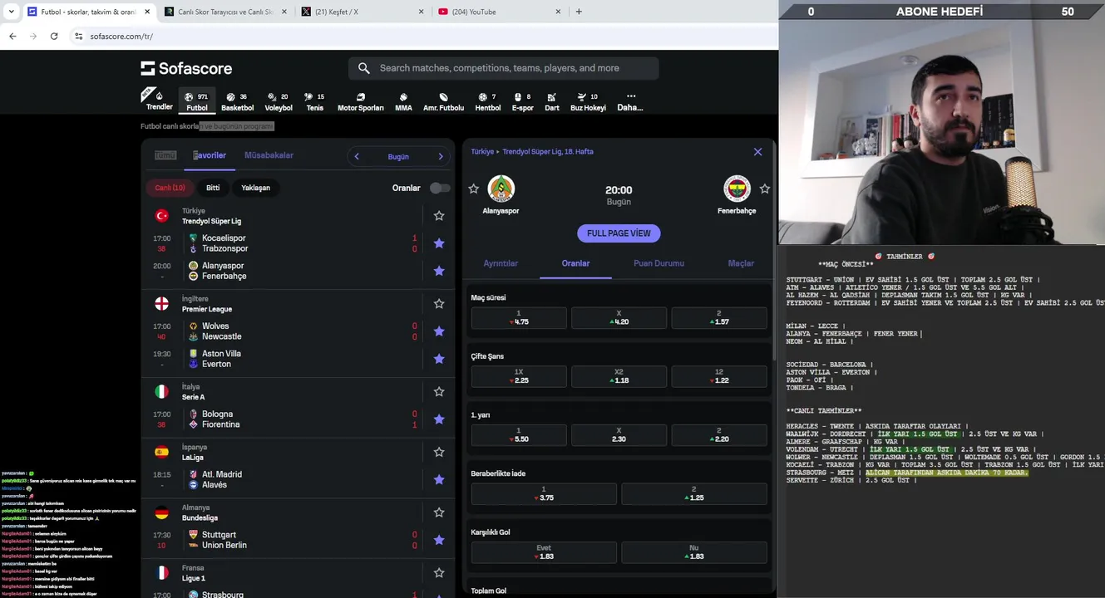Image resolution: width=1105 pixels, height=598 pixels.
Task: Click the FULL PAGE VIEW button
Action: [619, 233]
